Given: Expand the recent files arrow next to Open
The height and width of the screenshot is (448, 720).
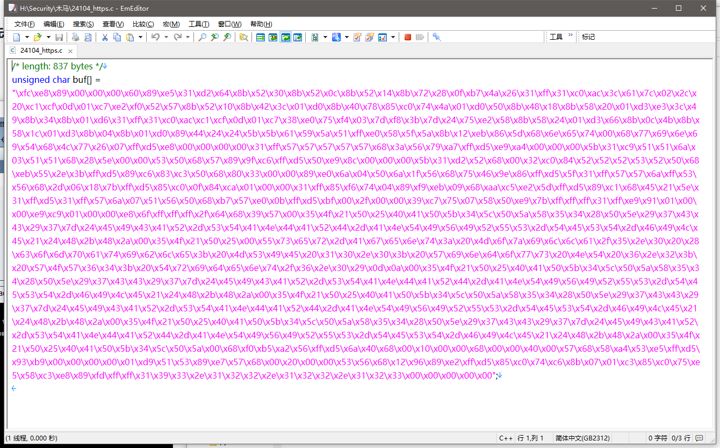Looking at the screenshot, I should coord(48,37).
